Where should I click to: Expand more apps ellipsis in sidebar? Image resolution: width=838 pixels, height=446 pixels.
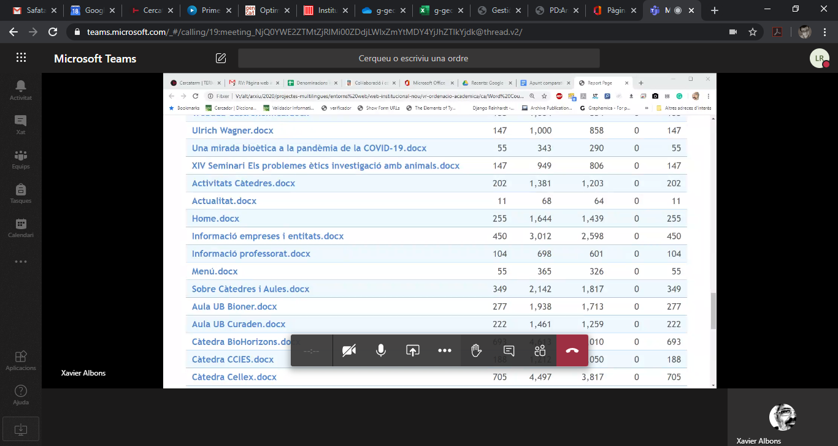pos(21,262)
